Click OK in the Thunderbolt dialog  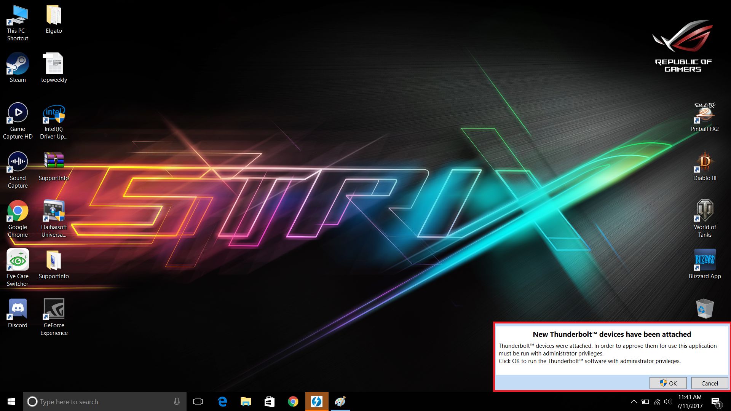[668, 383]
